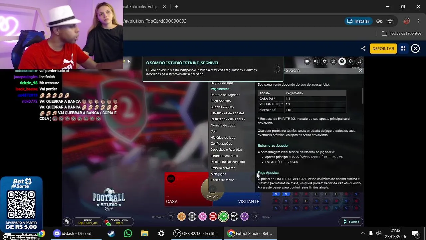The width and height of the screenshot is (426, 240).
Task: Select the 125 green chip
Action: point(224,217)
